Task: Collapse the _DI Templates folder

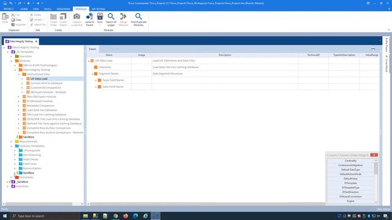Action: [8, 52]
